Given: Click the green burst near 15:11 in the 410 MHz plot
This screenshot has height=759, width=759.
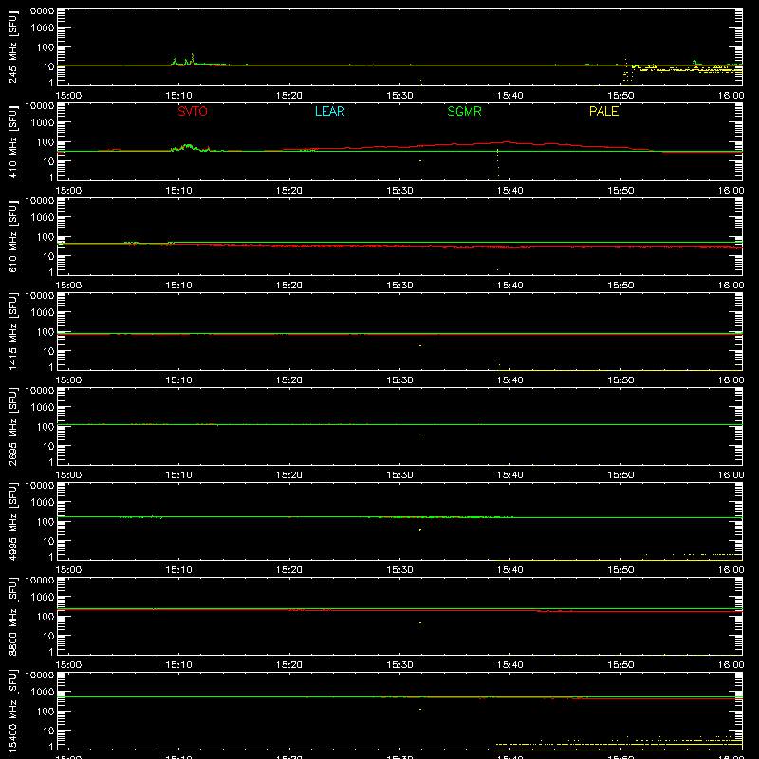Looking at the screenshot, I should tap(188, 147).
